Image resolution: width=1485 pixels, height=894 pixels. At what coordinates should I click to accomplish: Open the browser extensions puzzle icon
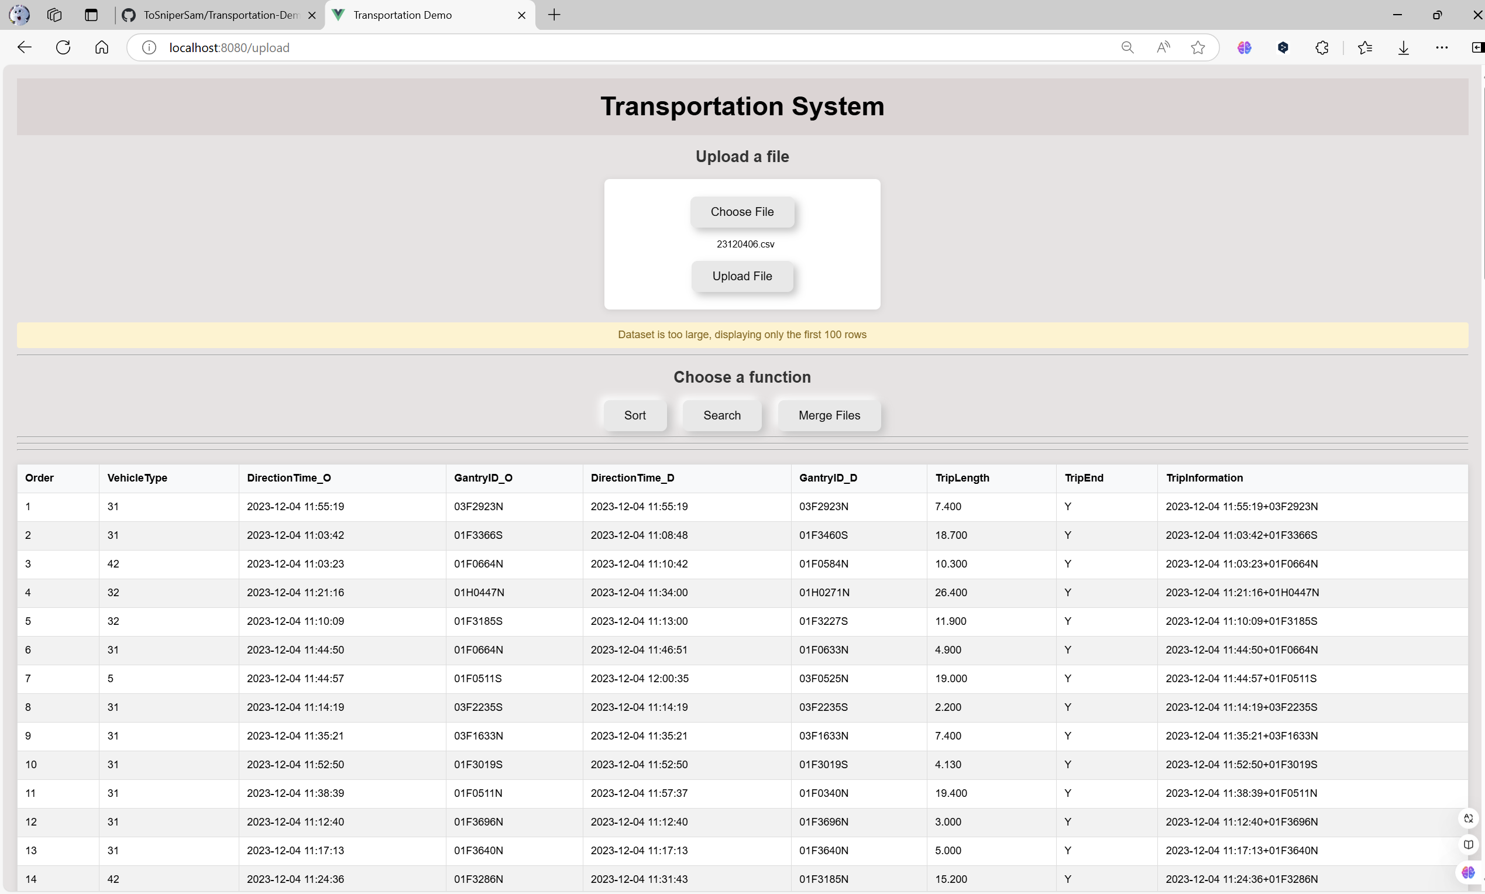1322,47
